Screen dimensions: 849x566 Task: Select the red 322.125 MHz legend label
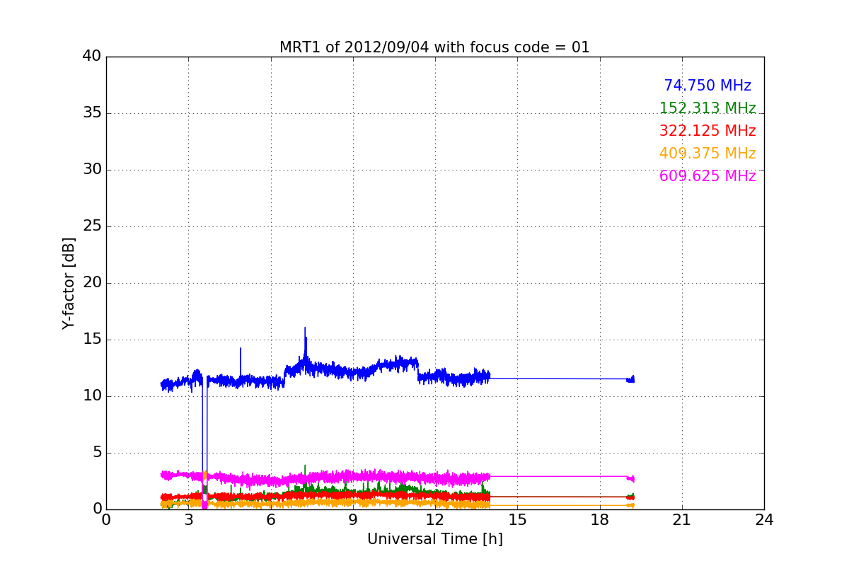(x=707, y=131)
